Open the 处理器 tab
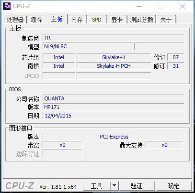Screen dimensions: 195x193 (x=15, y=20)
